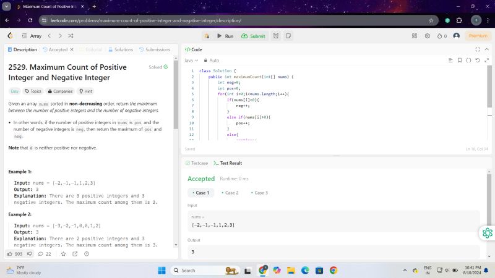Reveal the Hint
The height and width of the screenshot is (278, 495).
pyautogui.click(x=85, y=91)
